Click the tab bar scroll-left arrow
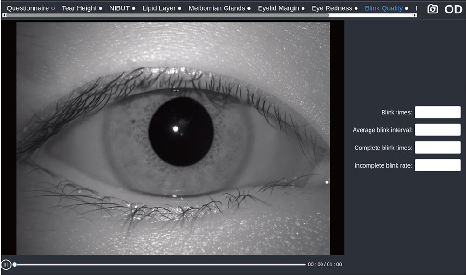This screenshot has height=275, width=466. coord(4,15)
